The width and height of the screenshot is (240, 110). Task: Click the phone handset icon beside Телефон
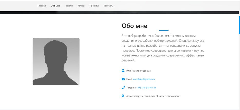pos(123,88)
